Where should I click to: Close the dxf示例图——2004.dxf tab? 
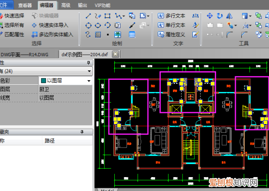coord(116,54)
